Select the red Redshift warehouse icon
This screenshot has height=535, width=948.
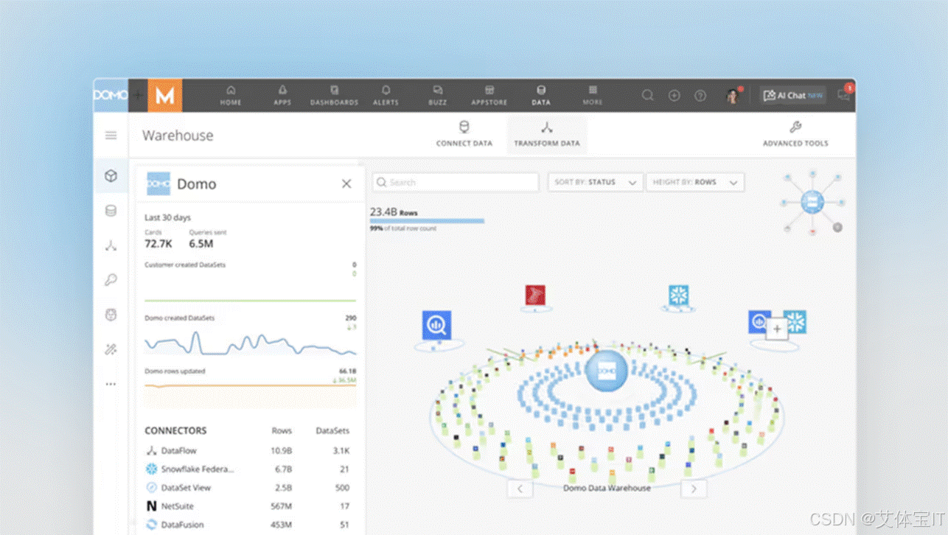[x=535, y=296]
